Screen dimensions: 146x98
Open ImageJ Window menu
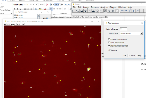click(122, 7)
